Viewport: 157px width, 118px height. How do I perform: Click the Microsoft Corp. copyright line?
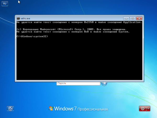click(x=71, y=29)
